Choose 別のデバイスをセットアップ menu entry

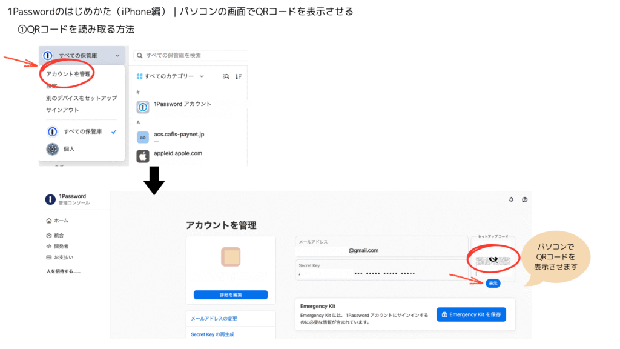coord(82,98)
